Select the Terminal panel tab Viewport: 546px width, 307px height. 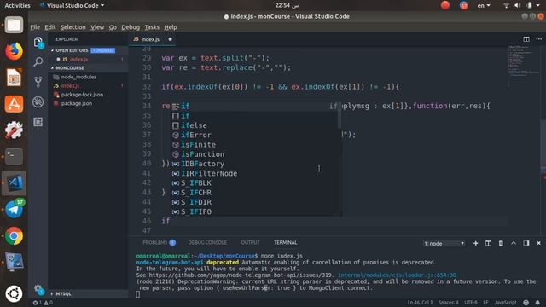click(x=285, y=242)
